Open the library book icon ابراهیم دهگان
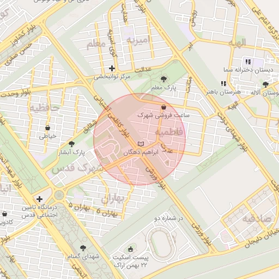Screen dimensions: 279x279 141,144
